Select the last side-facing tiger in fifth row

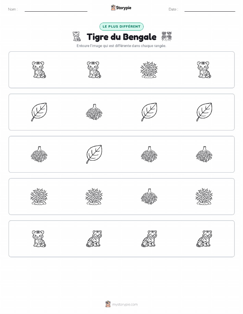click(x=204, y=239)
